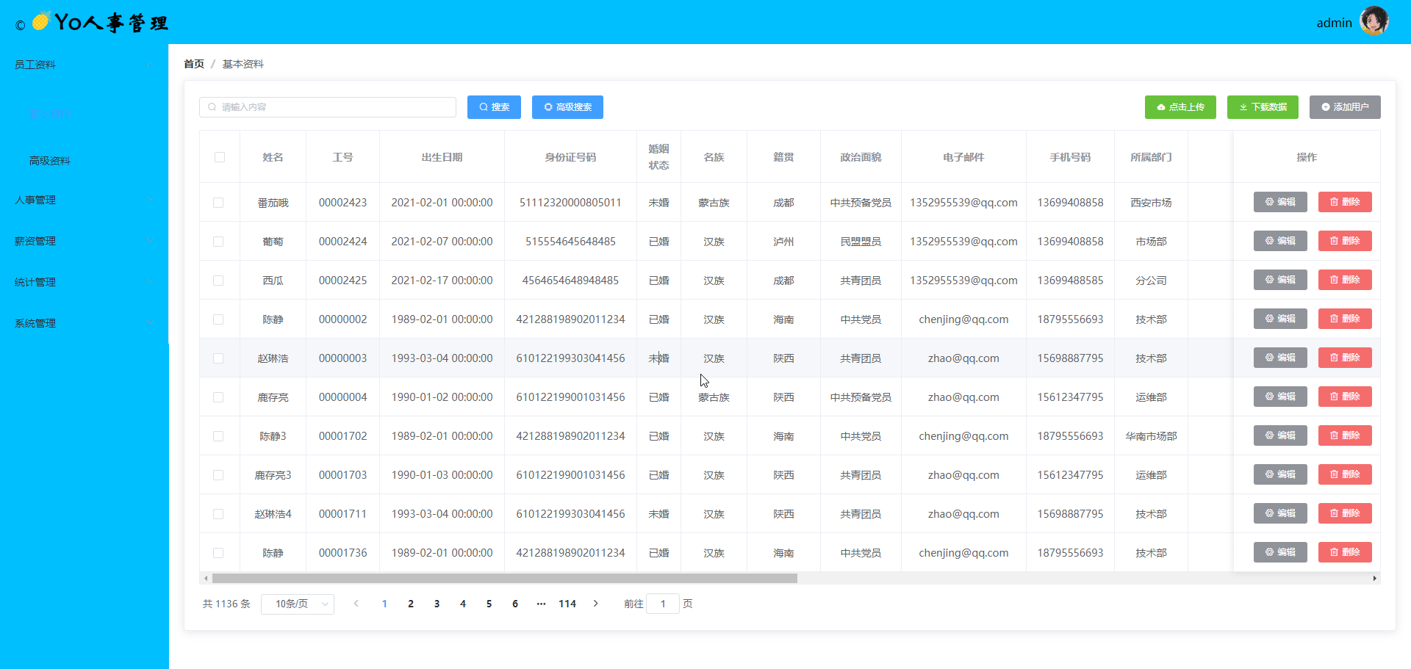Screen dimensions: 1411x669
Task: Check the box for 番茄哦 row
Action: (218, 203)
